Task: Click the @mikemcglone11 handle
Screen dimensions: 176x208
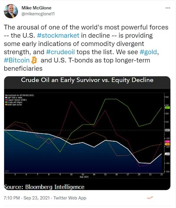Action: coord(38,14)
